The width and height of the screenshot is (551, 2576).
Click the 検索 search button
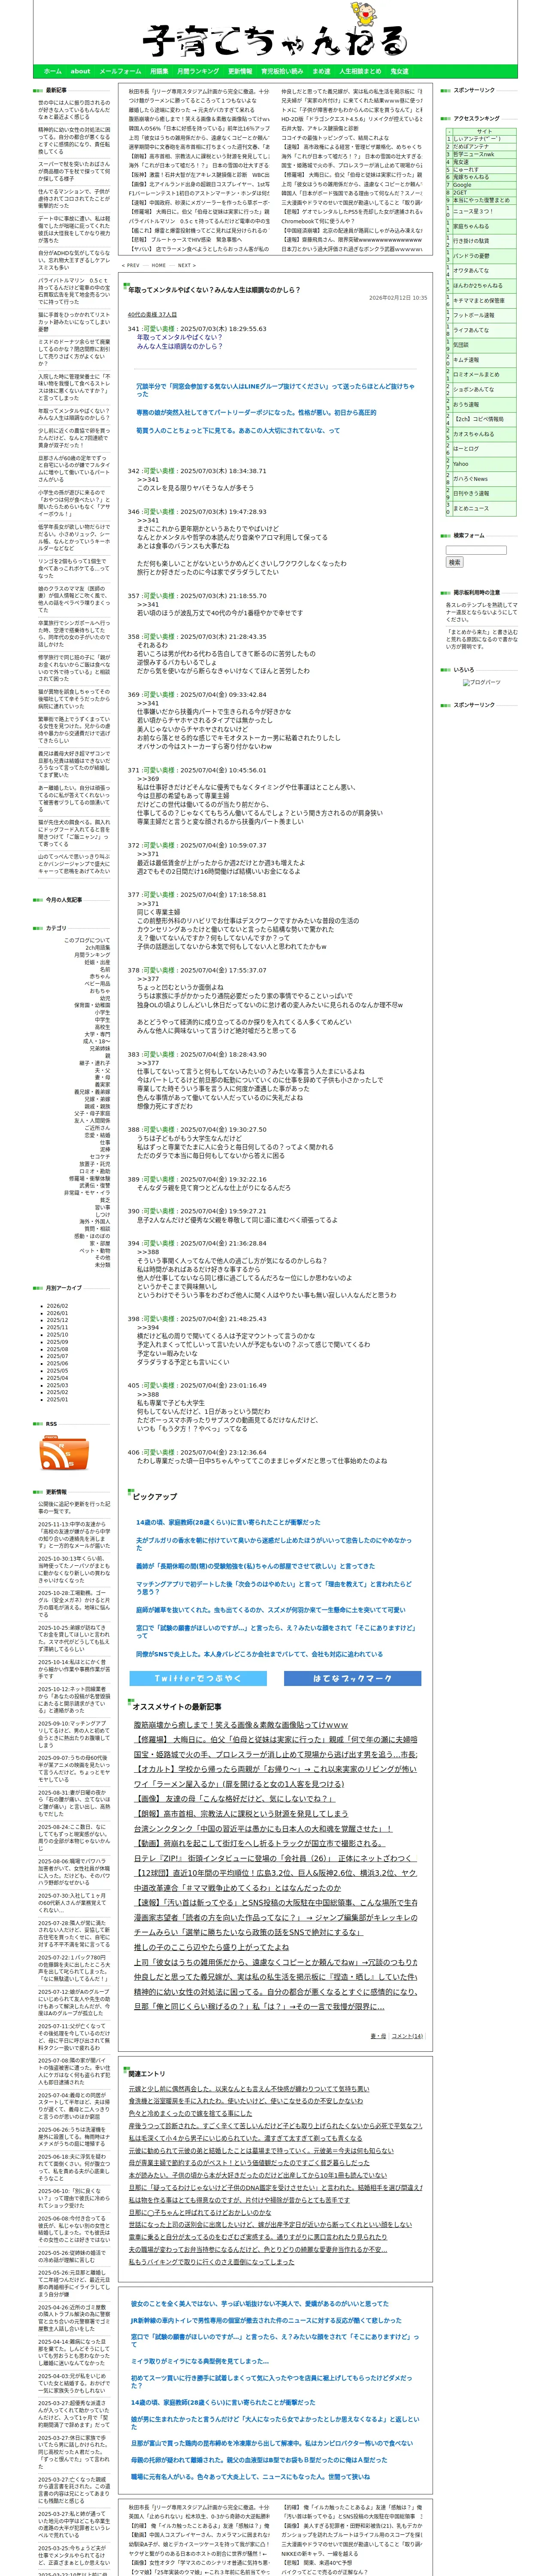click(x=454, y=562)
